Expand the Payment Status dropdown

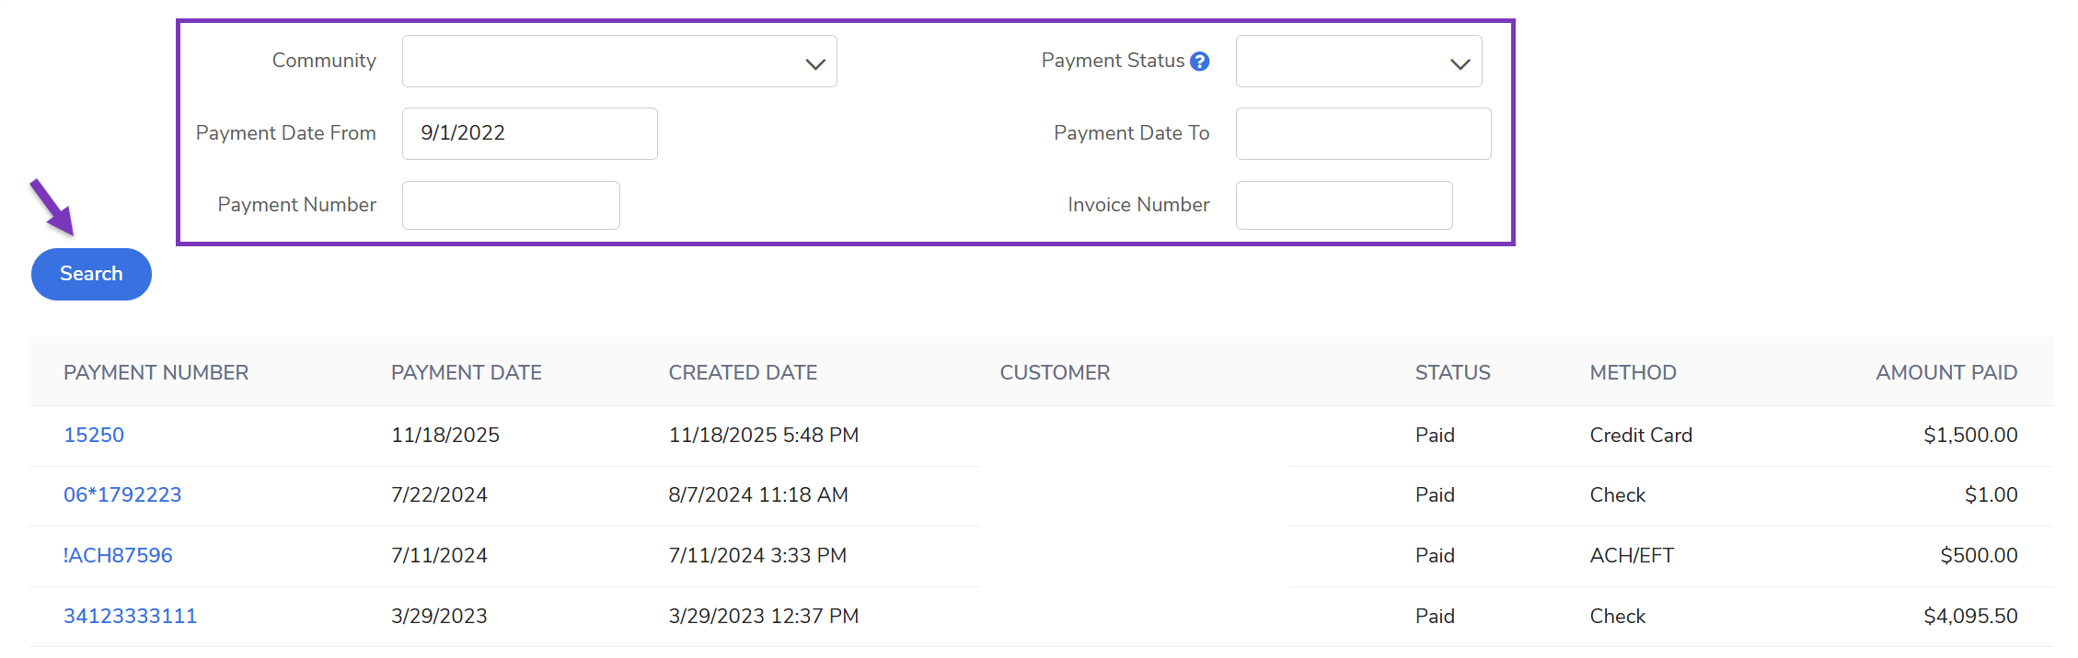tap(1357, 62)
